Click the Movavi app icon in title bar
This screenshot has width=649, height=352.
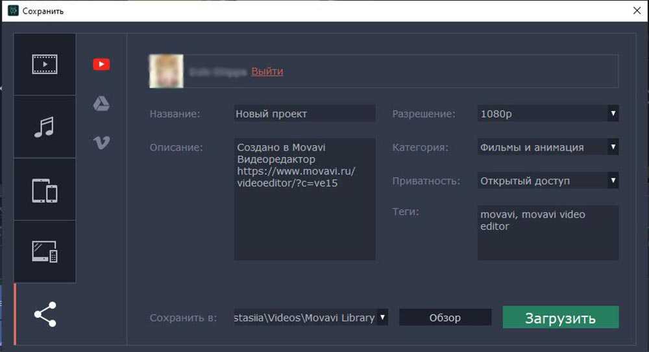(x=12, y=11)
